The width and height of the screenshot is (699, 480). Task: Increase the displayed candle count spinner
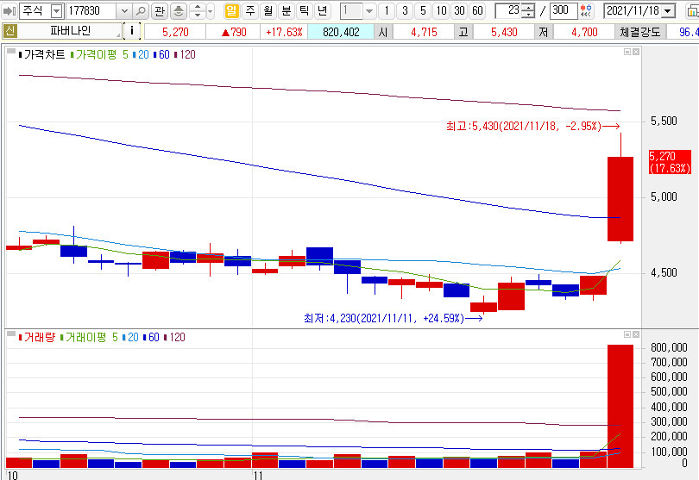pyautogui.click(x=528, y=8)
